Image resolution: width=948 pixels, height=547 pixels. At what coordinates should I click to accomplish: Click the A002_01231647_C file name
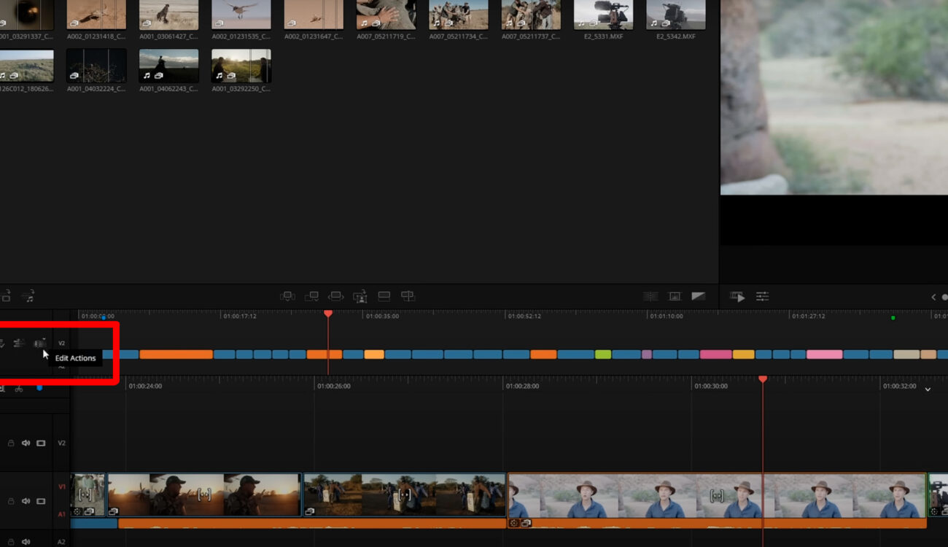314,36
